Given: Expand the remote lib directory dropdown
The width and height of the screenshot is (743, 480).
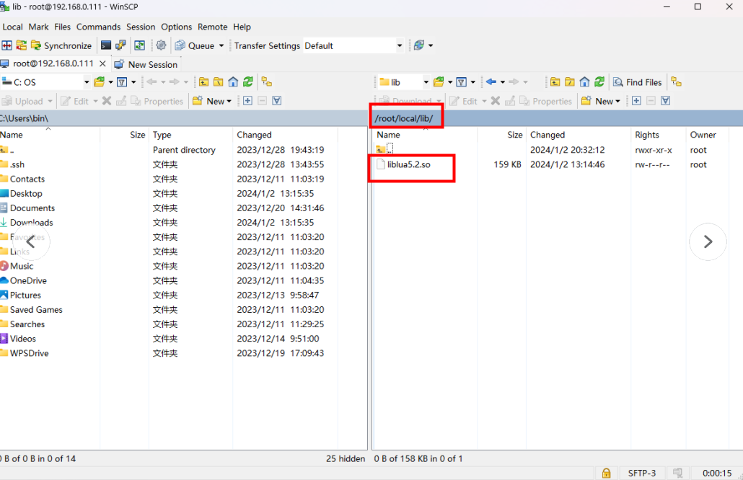Looking at the screenshot, I should [x=426, y=82].
